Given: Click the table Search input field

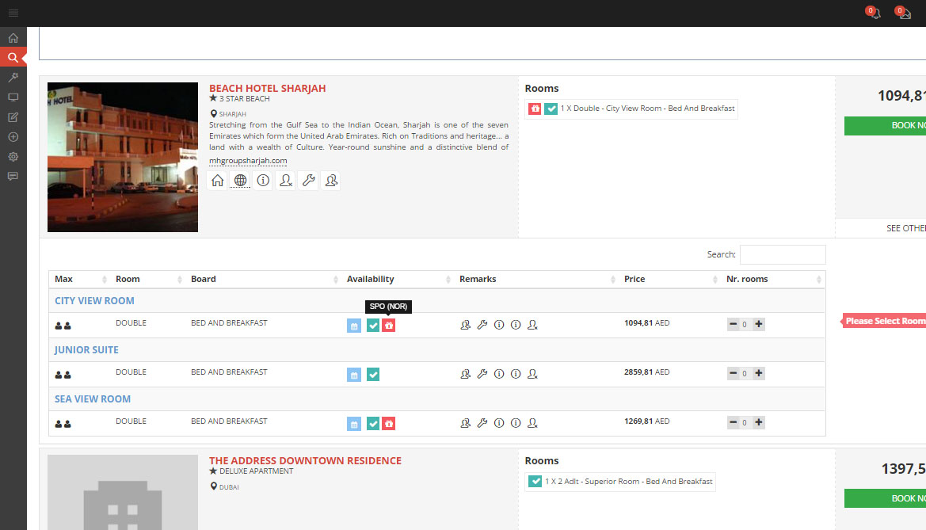Looking at the screenshot, I should pos(782,254).
